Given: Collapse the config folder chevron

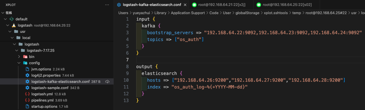Looking at the screenshot, I should 19,63.
